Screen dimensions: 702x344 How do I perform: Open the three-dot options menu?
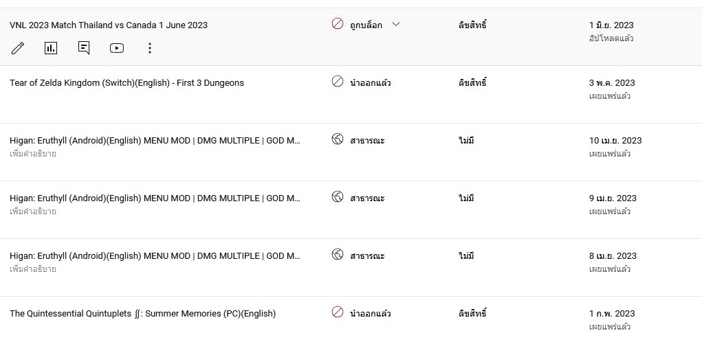[x=150, y=48]
